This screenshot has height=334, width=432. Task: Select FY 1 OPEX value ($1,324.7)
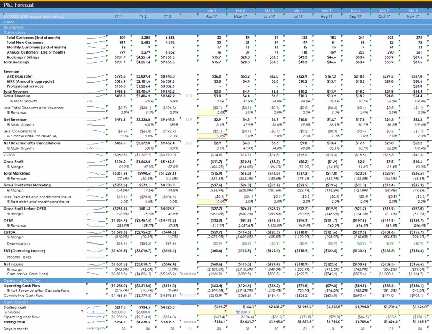click(119, 220)
